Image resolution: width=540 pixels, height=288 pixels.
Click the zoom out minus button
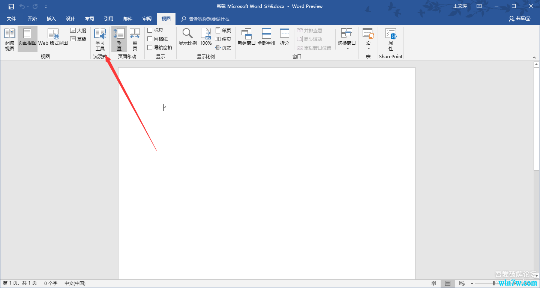pos(472,283)
